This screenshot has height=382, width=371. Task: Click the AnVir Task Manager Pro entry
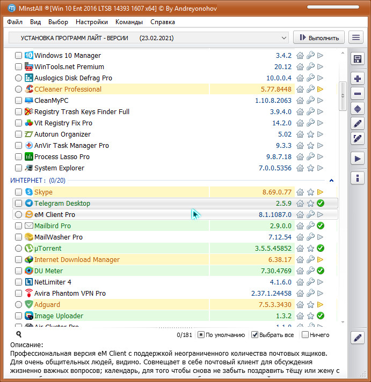tap(175, 145)
